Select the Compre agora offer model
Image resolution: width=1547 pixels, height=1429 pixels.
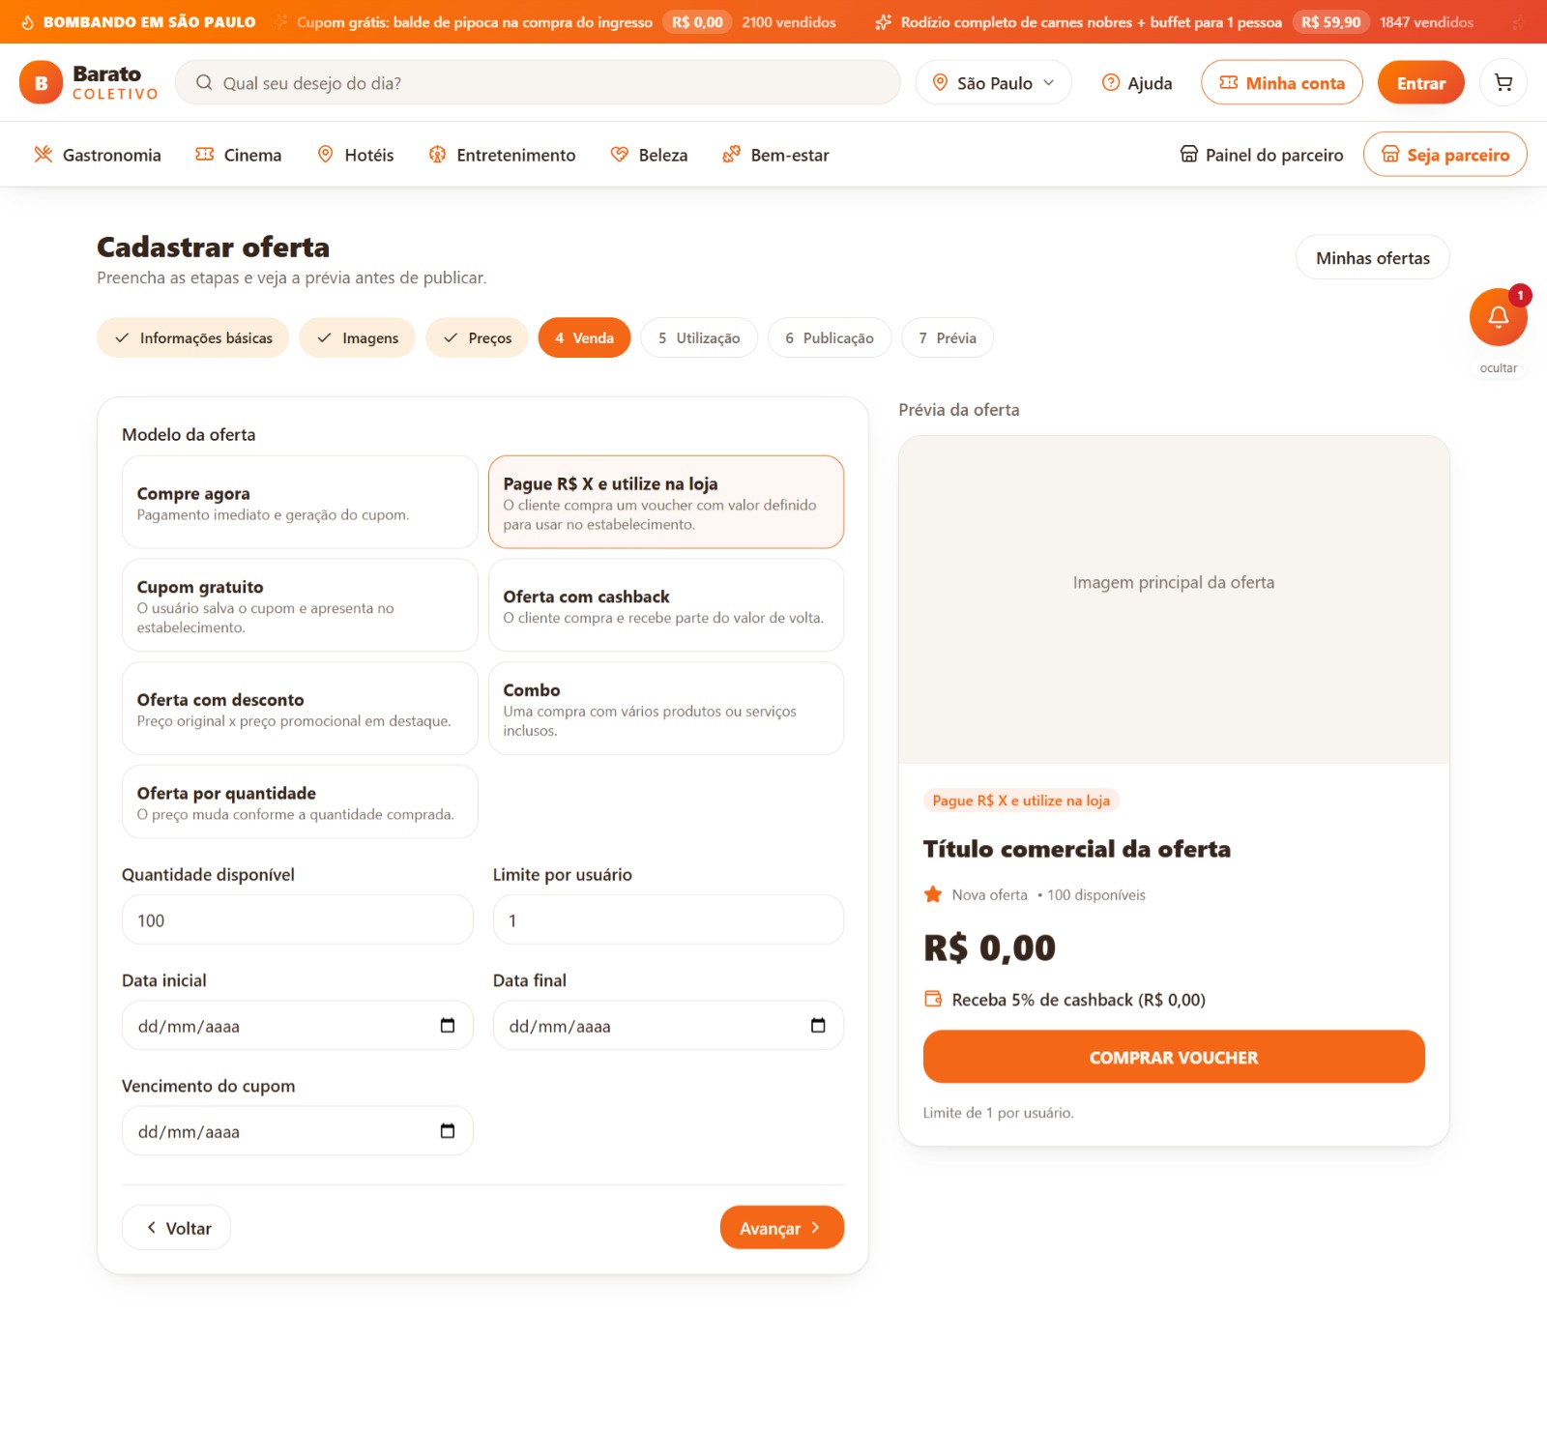coord(300,503)
